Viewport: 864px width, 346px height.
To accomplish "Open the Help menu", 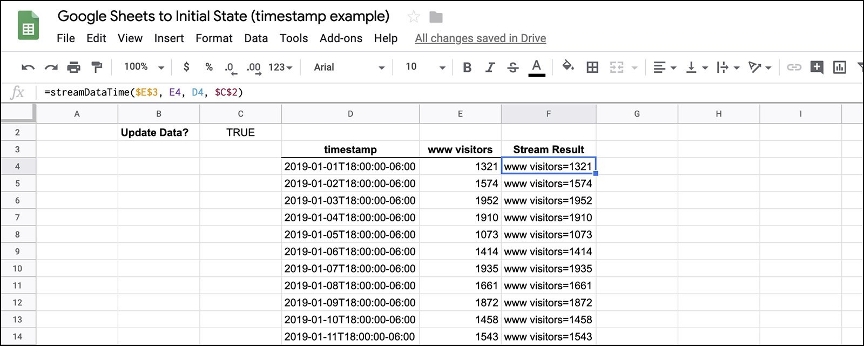I will 386,38.
